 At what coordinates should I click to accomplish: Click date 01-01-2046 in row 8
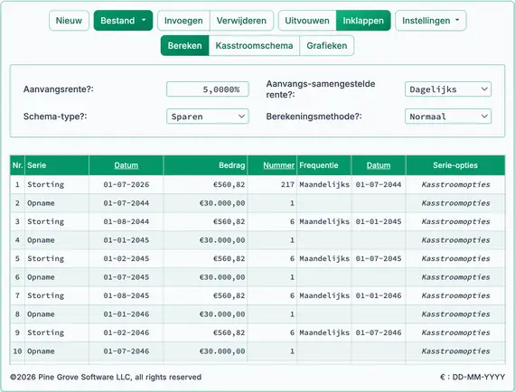pyautogui.click(x=126, y=314)
